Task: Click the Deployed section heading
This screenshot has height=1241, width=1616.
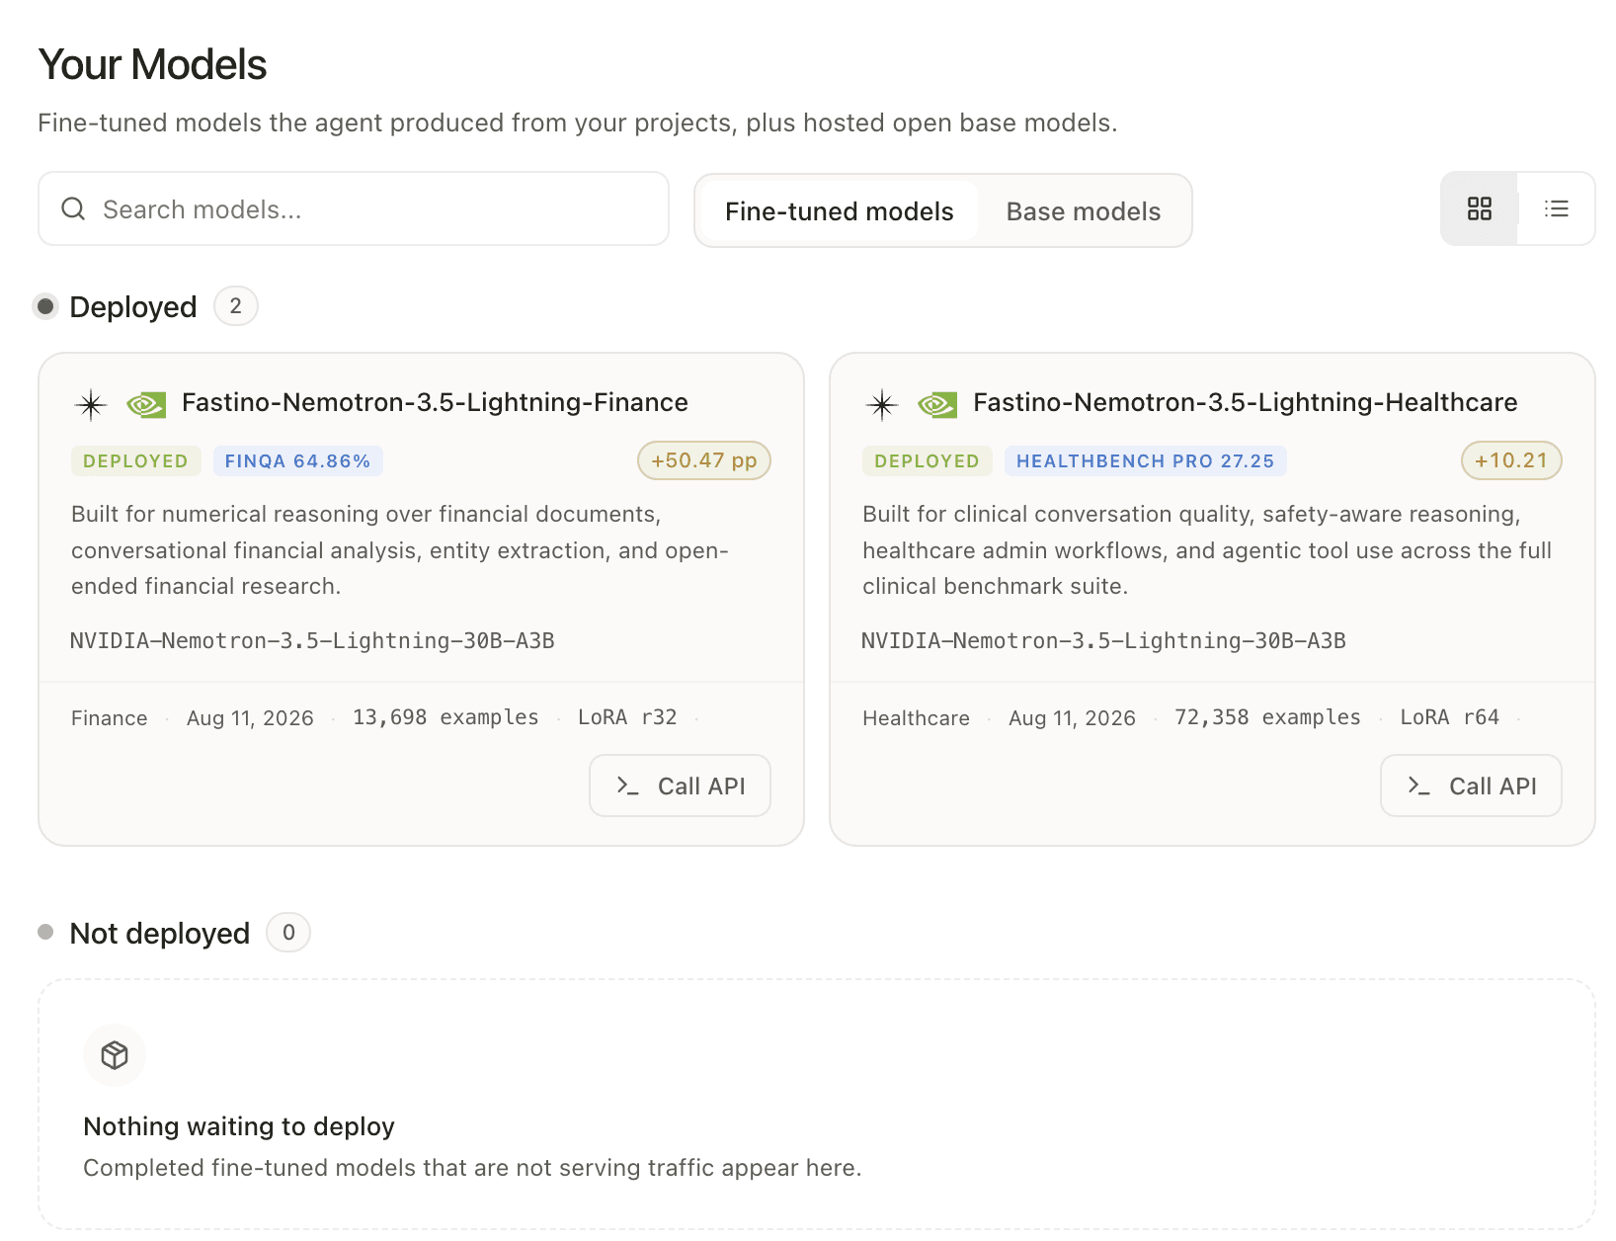Action: tap(133, 307)
